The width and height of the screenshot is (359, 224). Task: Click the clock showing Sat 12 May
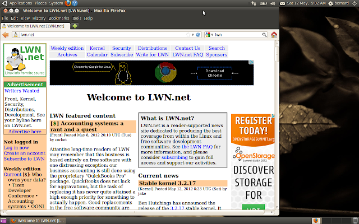(x=306, y=3)
